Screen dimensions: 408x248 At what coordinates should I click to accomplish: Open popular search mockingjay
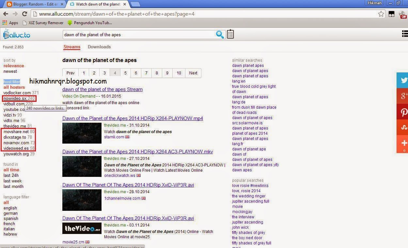[242, 212]
